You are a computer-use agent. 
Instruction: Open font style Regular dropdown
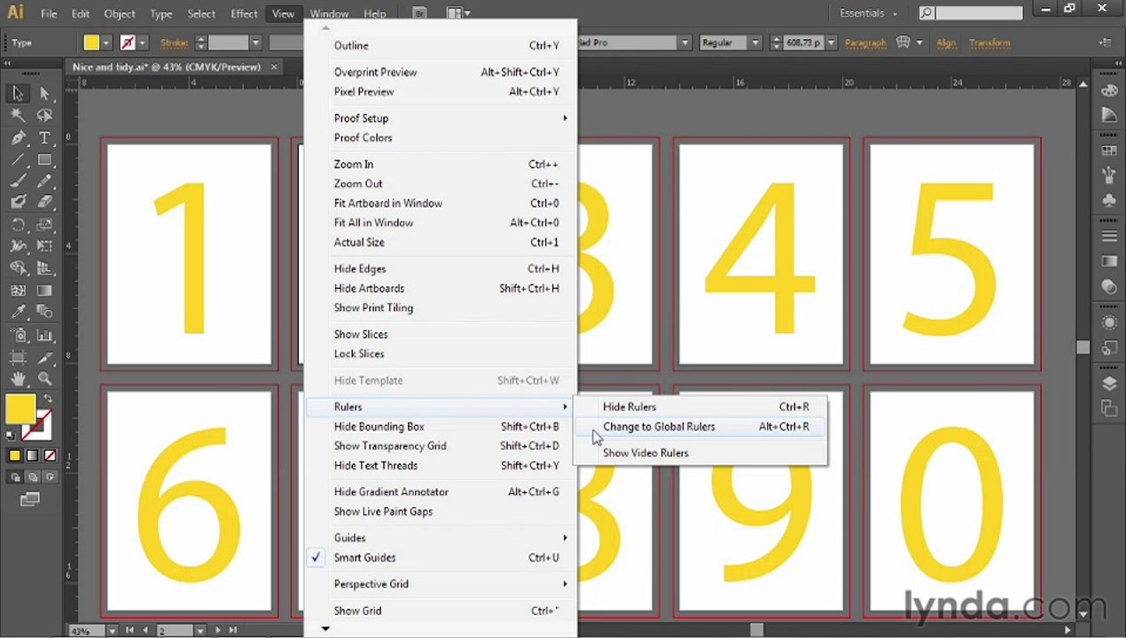[755, 43]
